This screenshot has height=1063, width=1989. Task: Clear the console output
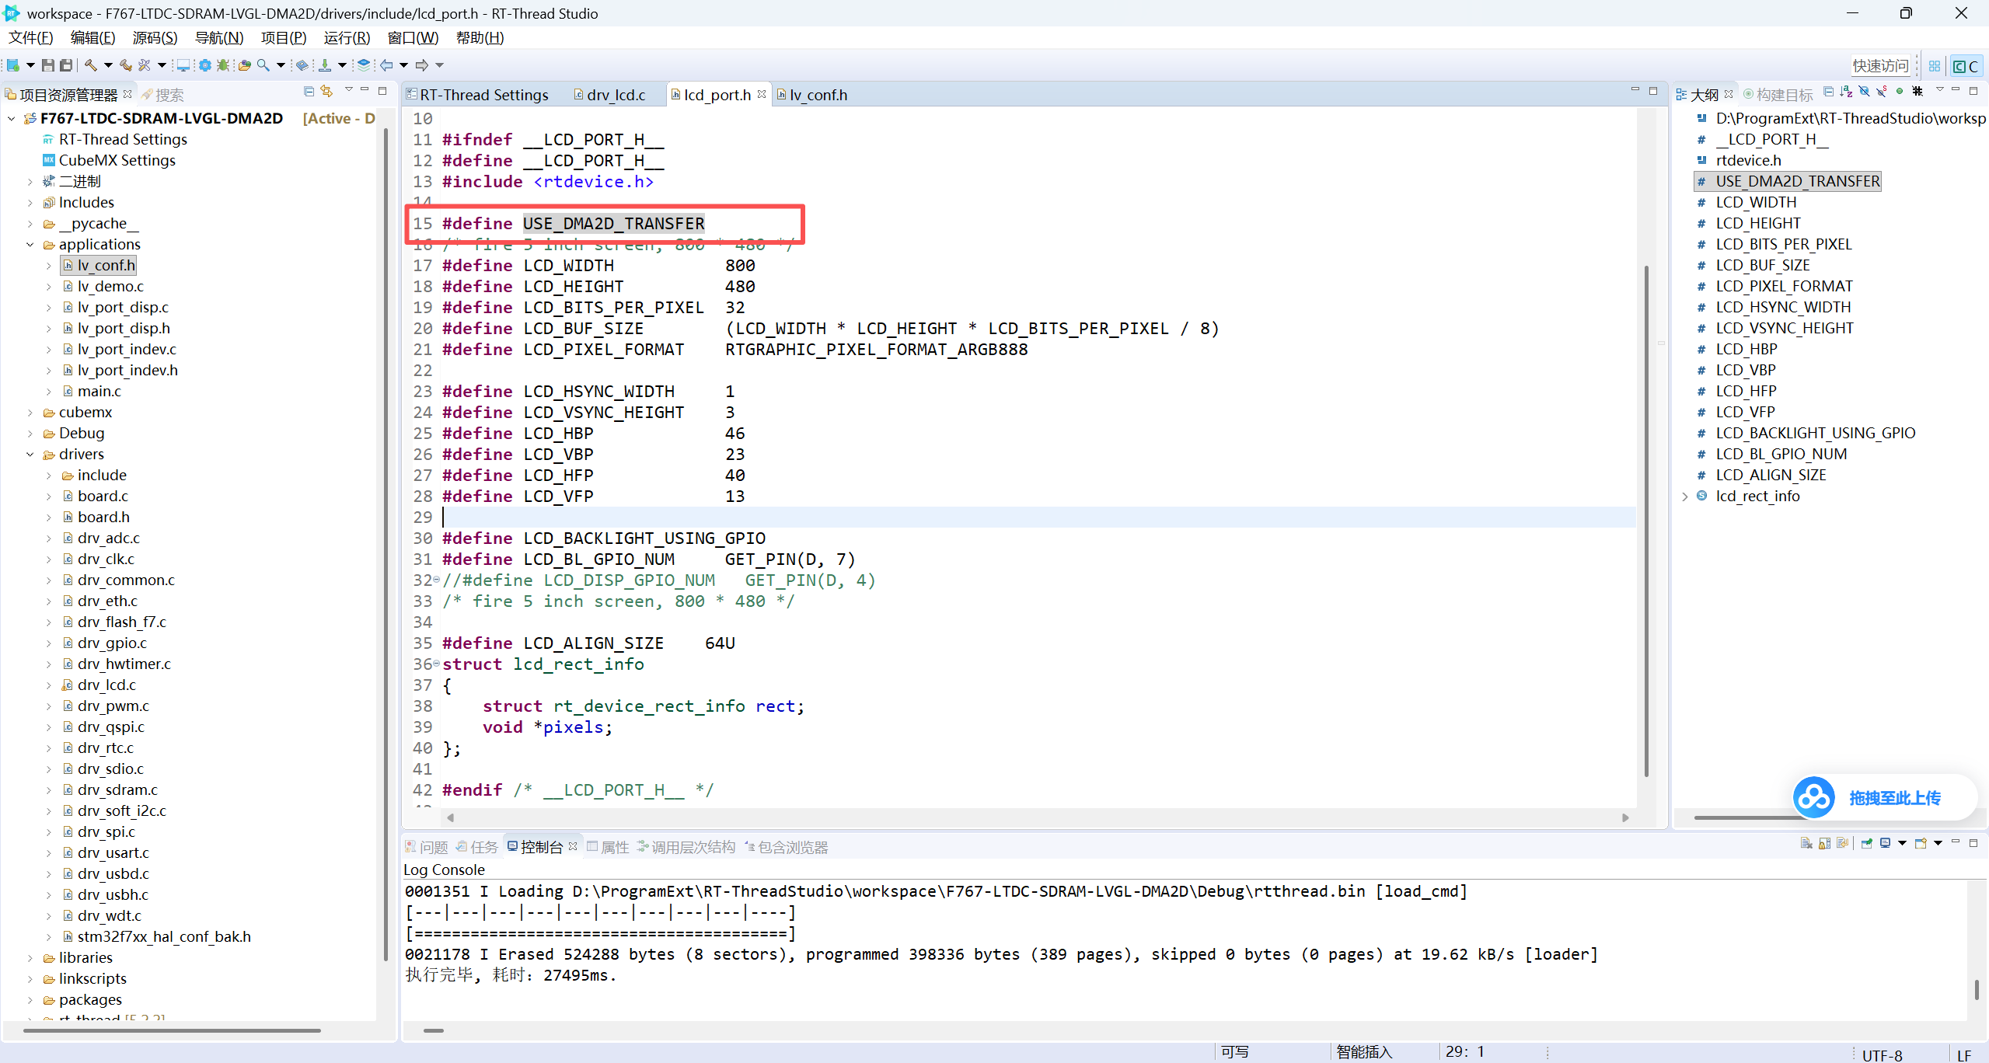tap(1806, 844)
